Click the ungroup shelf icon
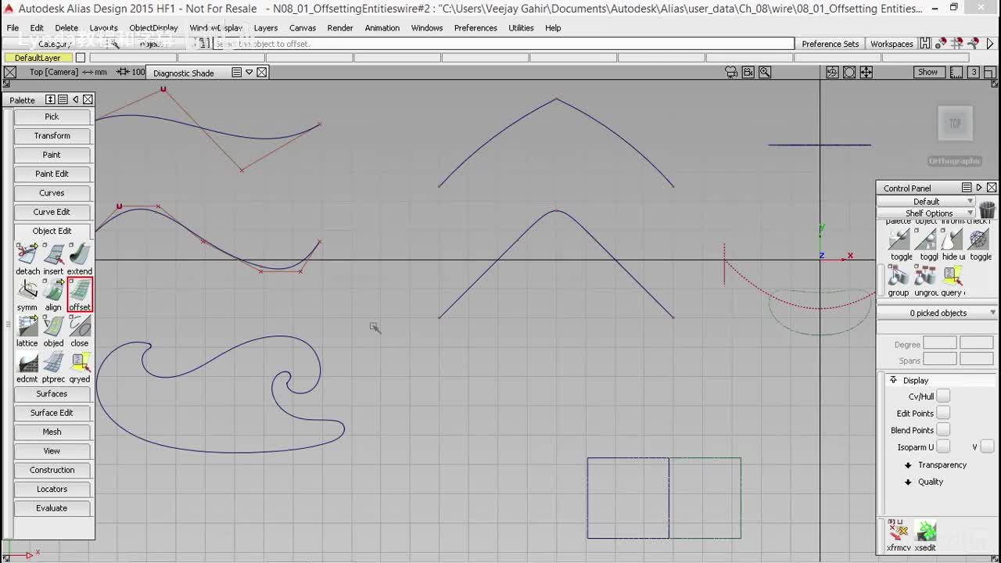 (925, 276)
